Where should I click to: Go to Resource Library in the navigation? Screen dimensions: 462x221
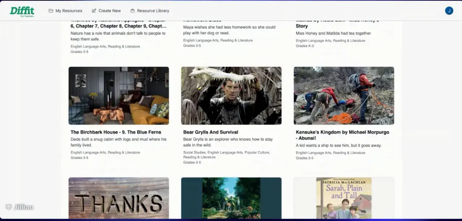pos(153,11)
